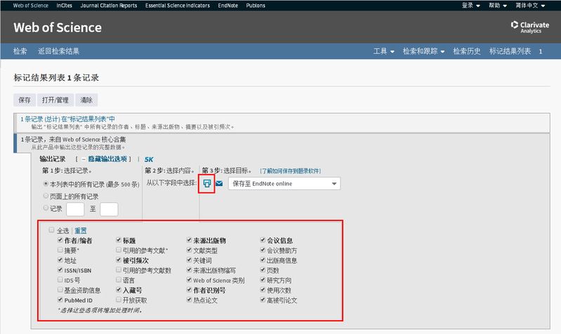Switch to Journal Citation Reports tab
561x334 pixels.
pos(107,5)
